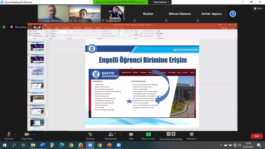Open the Seç select dropdown
Screen dimensions: 265x149
[x=159, y=36]
